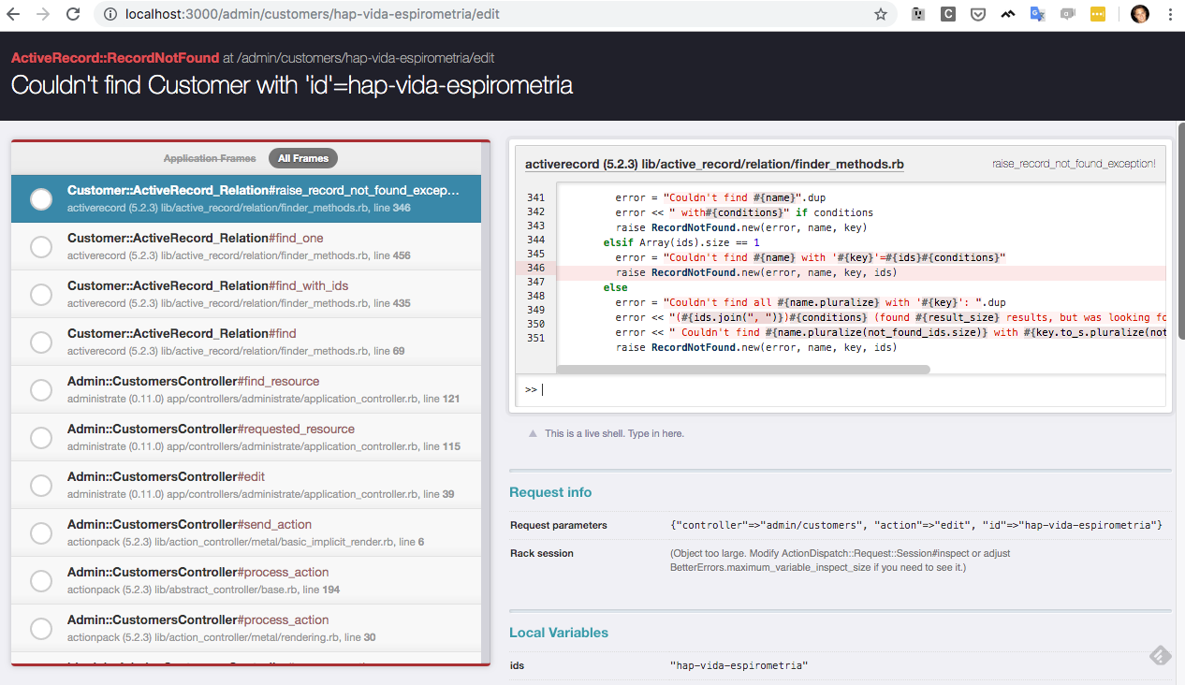Click the Local Variables heading
Viewport: 1185px width, 685px height.
tap(559, 633)
